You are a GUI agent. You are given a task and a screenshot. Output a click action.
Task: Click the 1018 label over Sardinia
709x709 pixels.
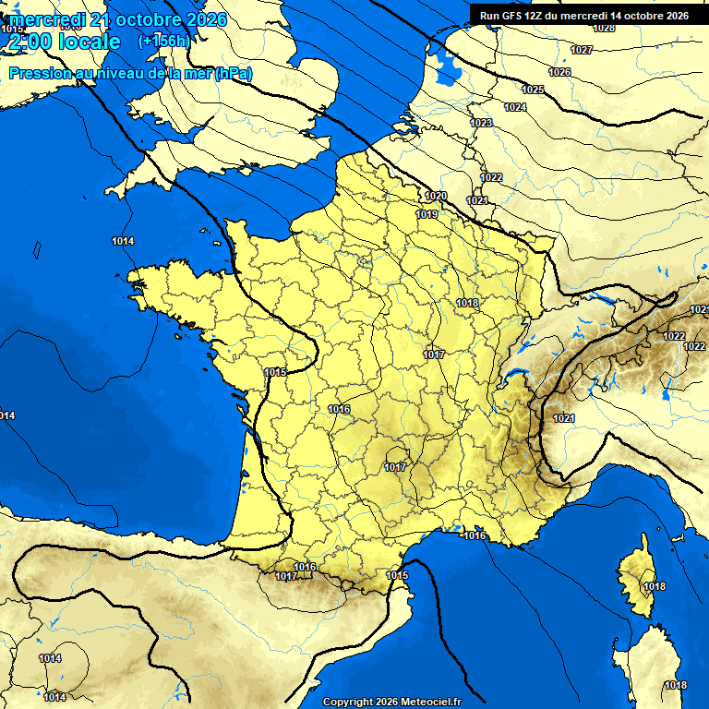click(x=676, y=686)
